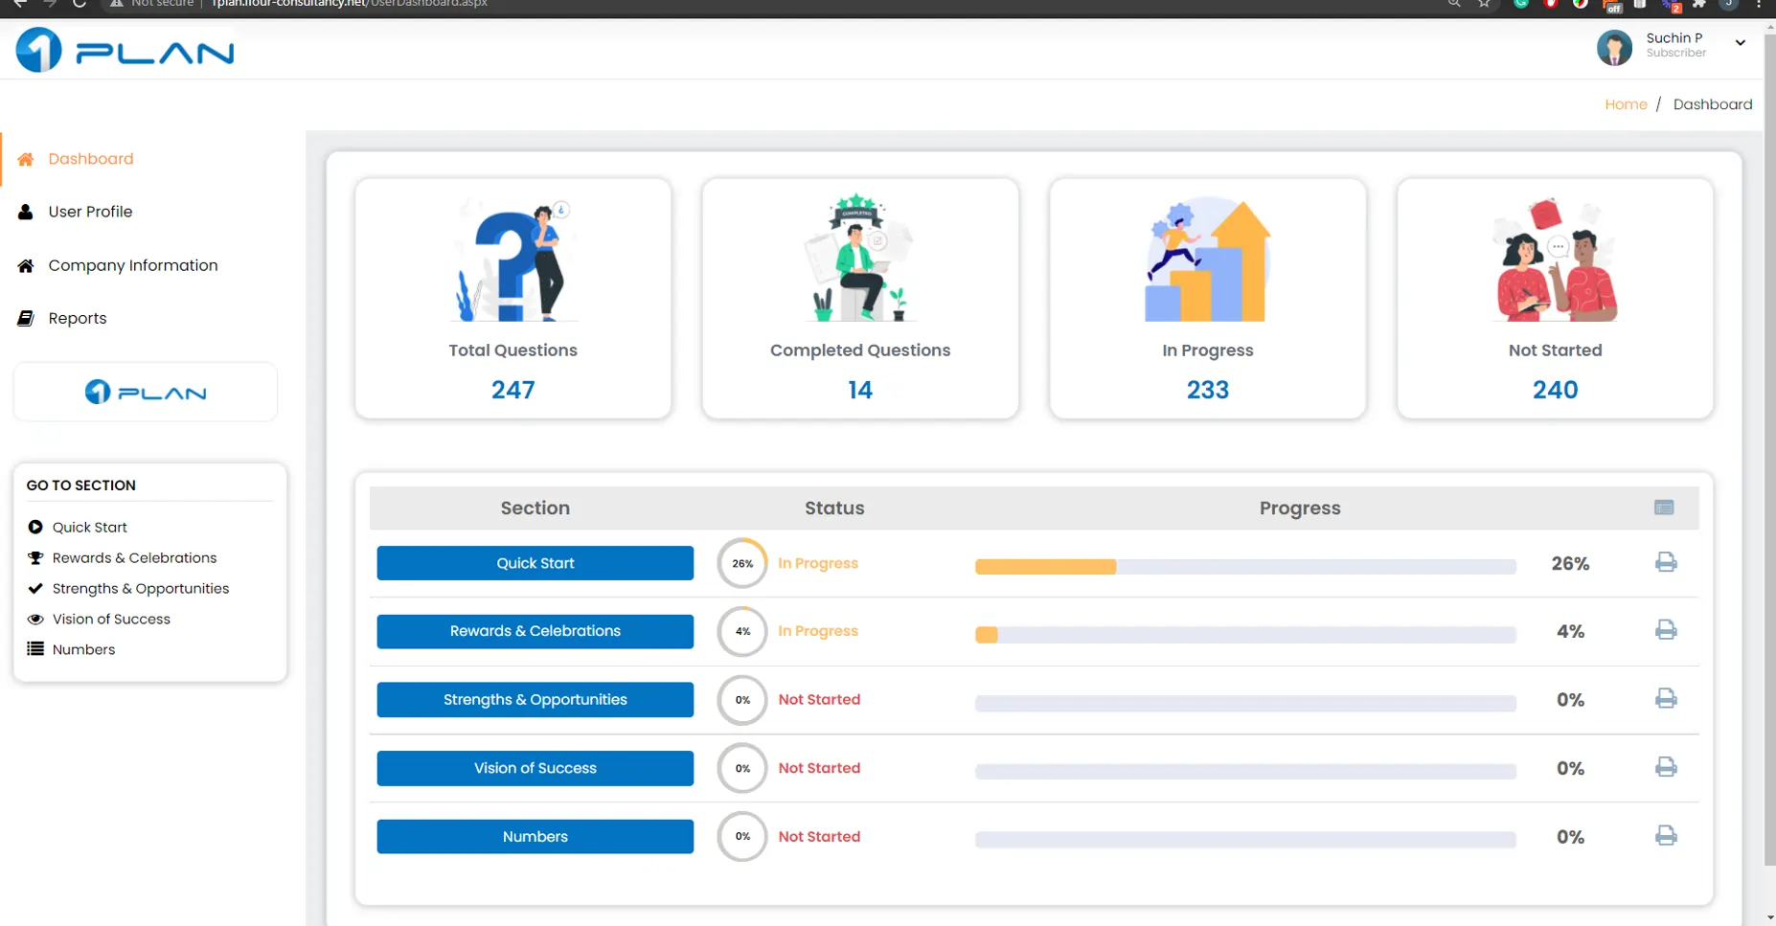Go to Numbers section link
The image size is (1776, 926).
pos(83,649)
